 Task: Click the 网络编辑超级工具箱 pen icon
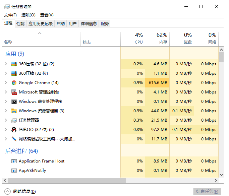(14, 139)
